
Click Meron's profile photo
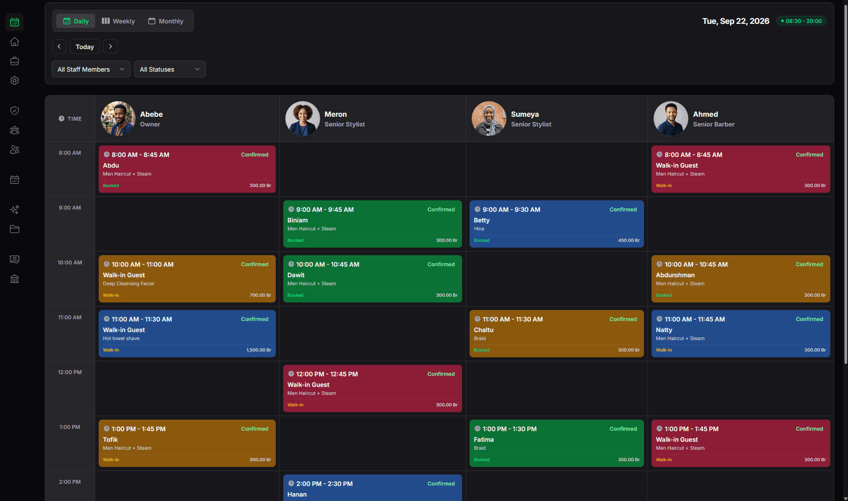coord(303,119)
